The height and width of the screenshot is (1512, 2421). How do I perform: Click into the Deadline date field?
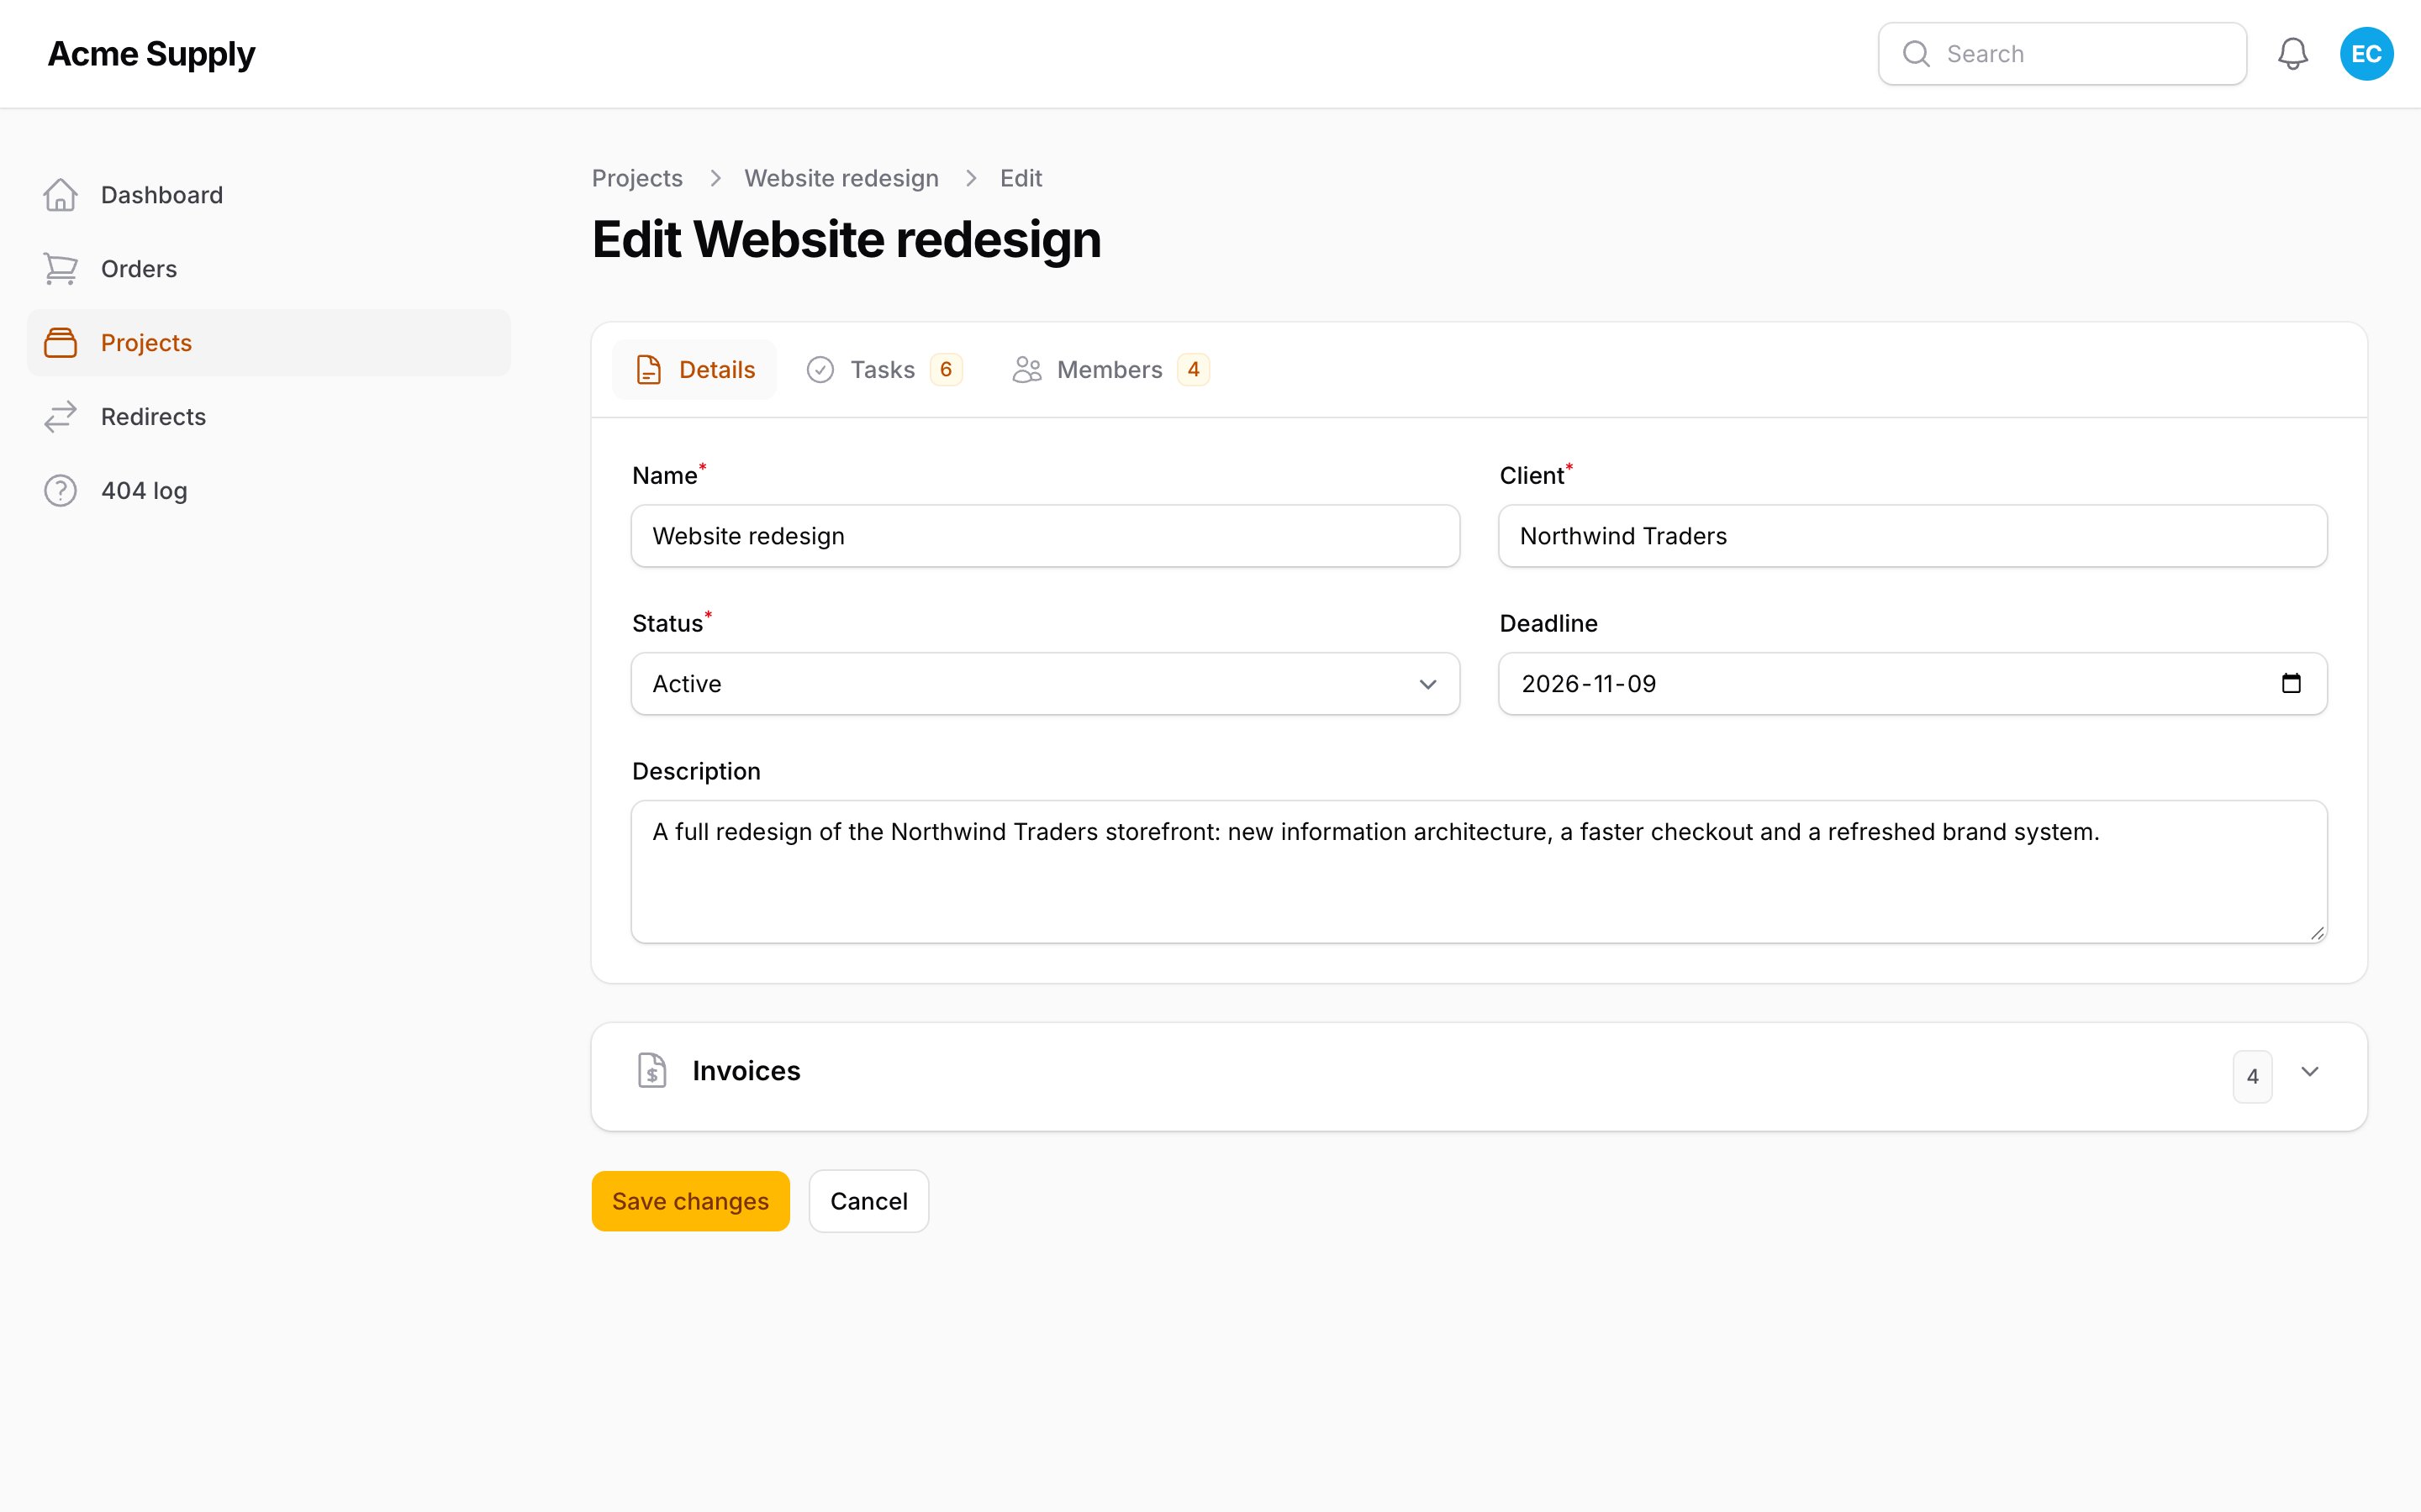(1912, 684)
